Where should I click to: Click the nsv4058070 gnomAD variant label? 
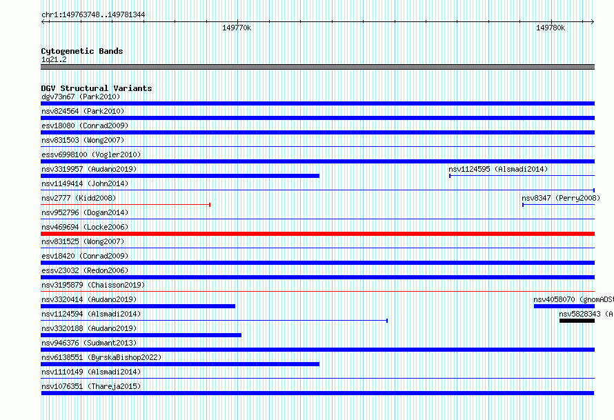click(574, 299)
